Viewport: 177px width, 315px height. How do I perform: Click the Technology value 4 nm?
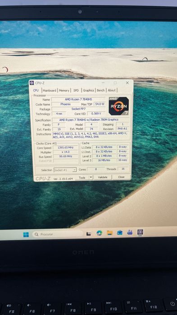pyautogui.click(x=59, y=114)
